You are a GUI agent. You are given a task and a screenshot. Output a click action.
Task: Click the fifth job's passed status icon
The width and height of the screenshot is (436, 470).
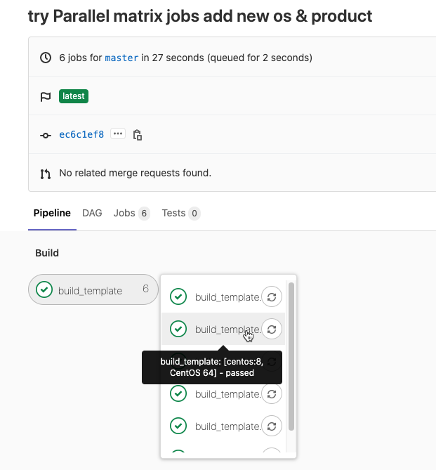coord(178,426)
